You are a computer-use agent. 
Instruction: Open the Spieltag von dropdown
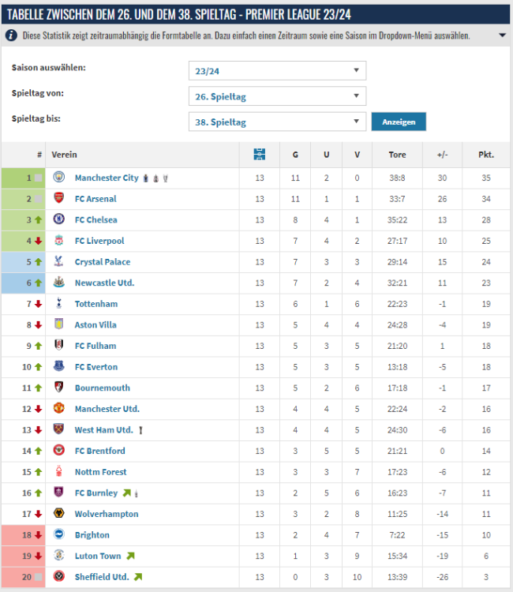point(277,96)
